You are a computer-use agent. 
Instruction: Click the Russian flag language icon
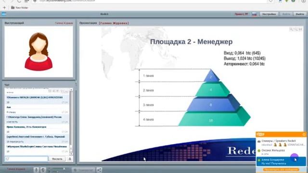click(254, 14)
